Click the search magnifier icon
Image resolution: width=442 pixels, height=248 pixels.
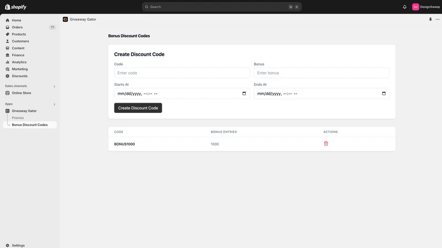[146, 7]
